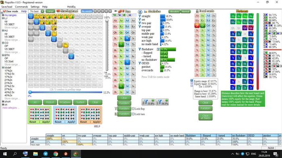Click the All button
This screenshot has height=158, width=282.
[x=35, y=102]
